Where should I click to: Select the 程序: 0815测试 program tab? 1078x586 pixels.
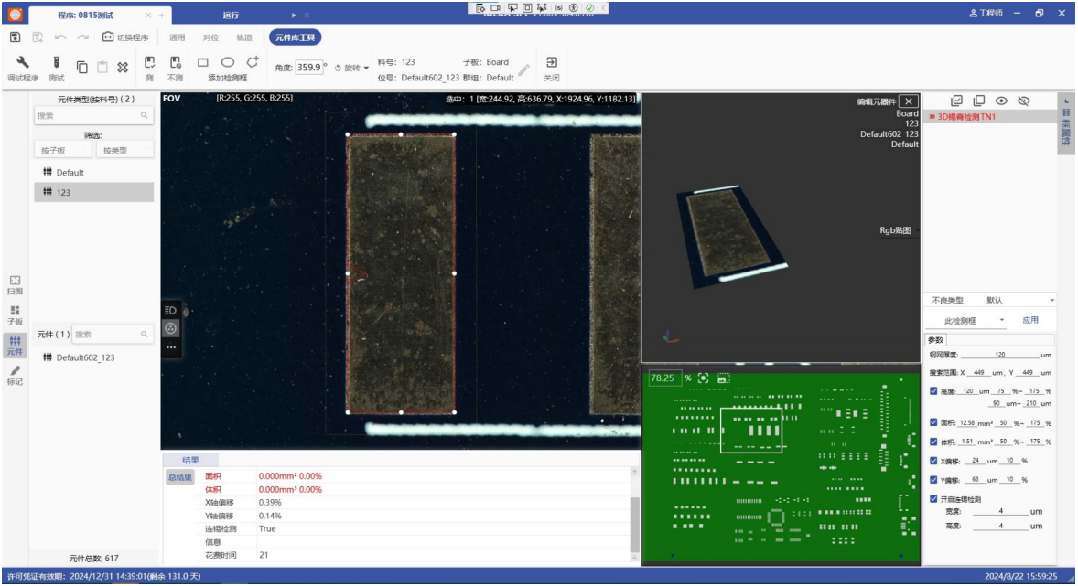click(x=86, y=16)
